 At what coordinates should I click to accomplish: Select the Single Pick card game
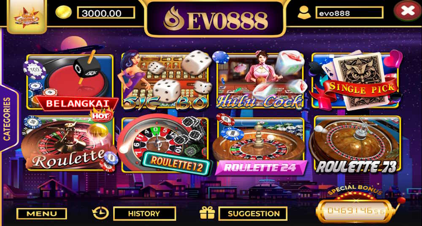coord(355,80)
